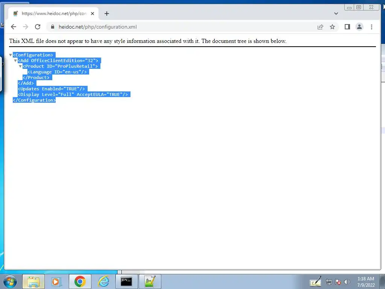Click the Language ID="en-us" line
This screenshot has height=289, width=385.
click(57, 72)
